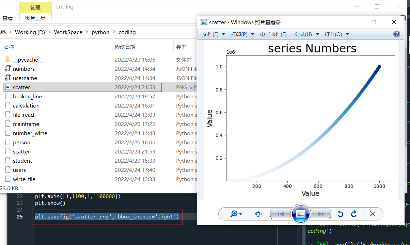Click the zoom magnifier in Photo Viewer

(234, 214)
